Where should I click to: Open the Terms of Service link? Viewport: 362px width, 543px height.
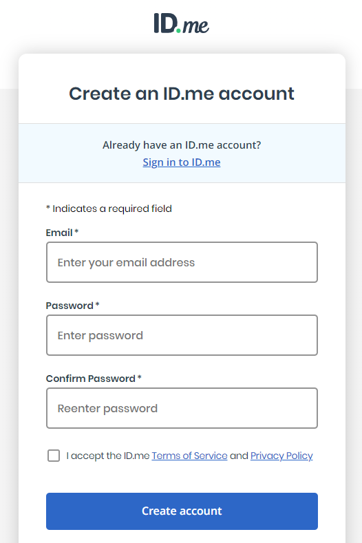(189, 456)
